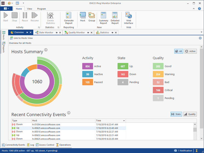This screenshot has height=153, width=204.
Task: Click the orange 105 Paused swatch
Action: click(87, 82)
